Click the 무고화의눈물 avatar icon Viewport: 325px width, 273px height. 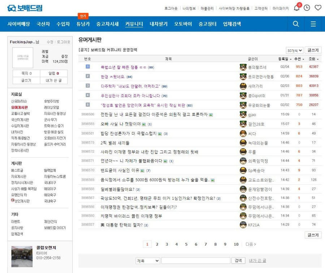(x=243, y=105)
